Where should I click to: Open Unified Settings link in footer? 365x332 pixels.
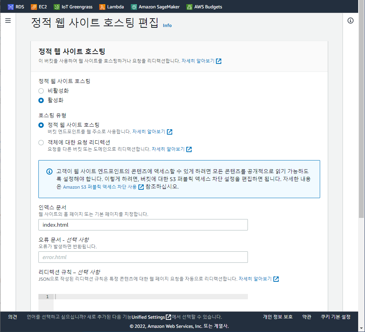point(148,317)
